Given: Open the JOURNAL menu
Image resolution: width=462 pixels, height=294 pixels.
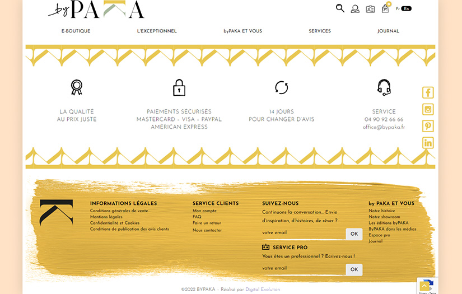Looking at the screenshot, I should coord(388,31).
